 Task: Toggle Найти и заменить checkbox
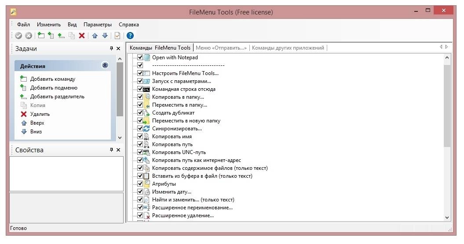140,200
